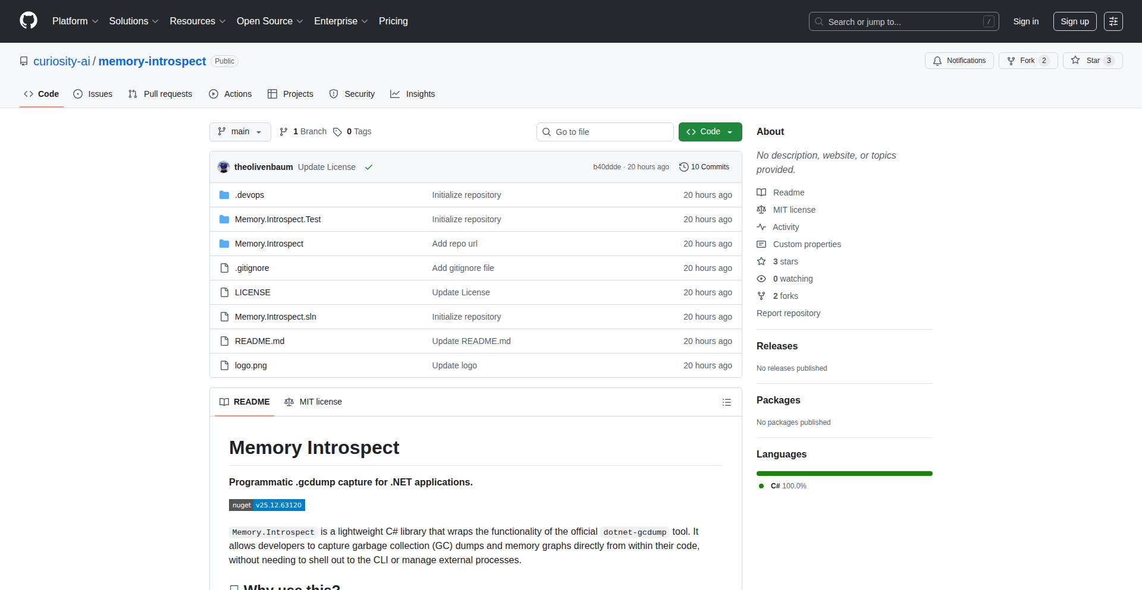The image size is (1142, 590).
Task: Select the README tab
Action: (244, 402)
